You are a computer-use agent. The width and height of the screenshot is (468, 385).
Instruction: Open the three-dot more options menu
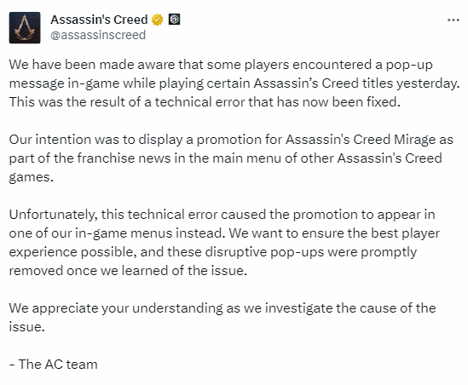click(x=453, y=20)
